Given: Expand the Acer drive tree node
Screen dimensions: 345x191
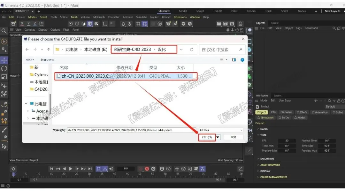Looking at the screenshot, I should point(28,111).
